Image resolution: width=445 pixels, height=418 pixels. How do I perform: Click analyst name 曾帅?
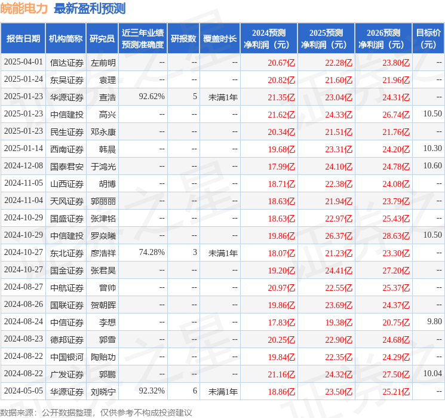coord(108,288)
